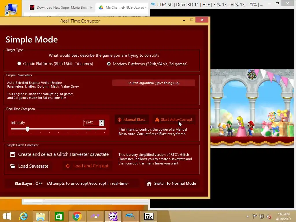Image resolution: width=296 pixels, height=222 pixels.
Task: Click the intensity slider handle
Action: coord(27,129)
